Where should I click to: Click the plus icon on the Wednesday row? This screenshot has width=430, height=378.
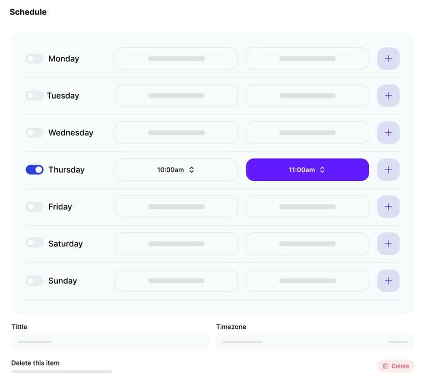pyautogui.click(x=388, y=133)
